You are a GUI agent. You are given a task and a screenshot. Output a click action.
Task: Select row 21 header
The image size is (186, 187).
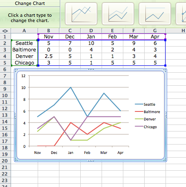[x=5, y=167]
